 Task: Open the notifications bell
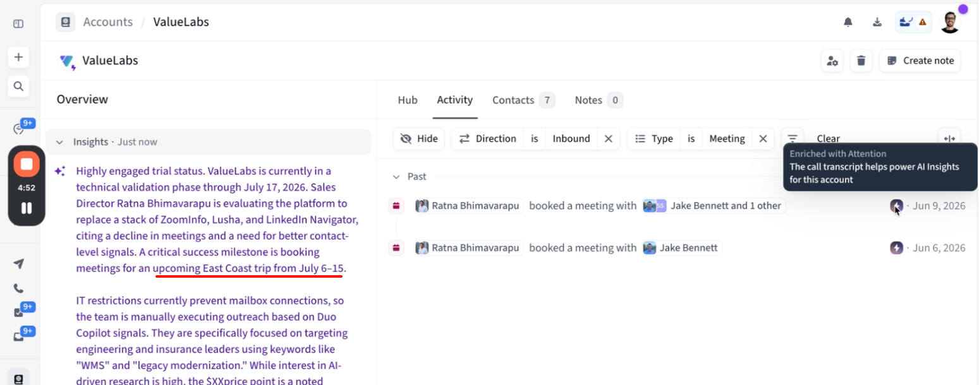click(848, 22)
